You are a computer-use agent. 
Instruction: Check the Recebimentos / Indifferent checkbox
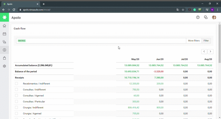point(17,84)
